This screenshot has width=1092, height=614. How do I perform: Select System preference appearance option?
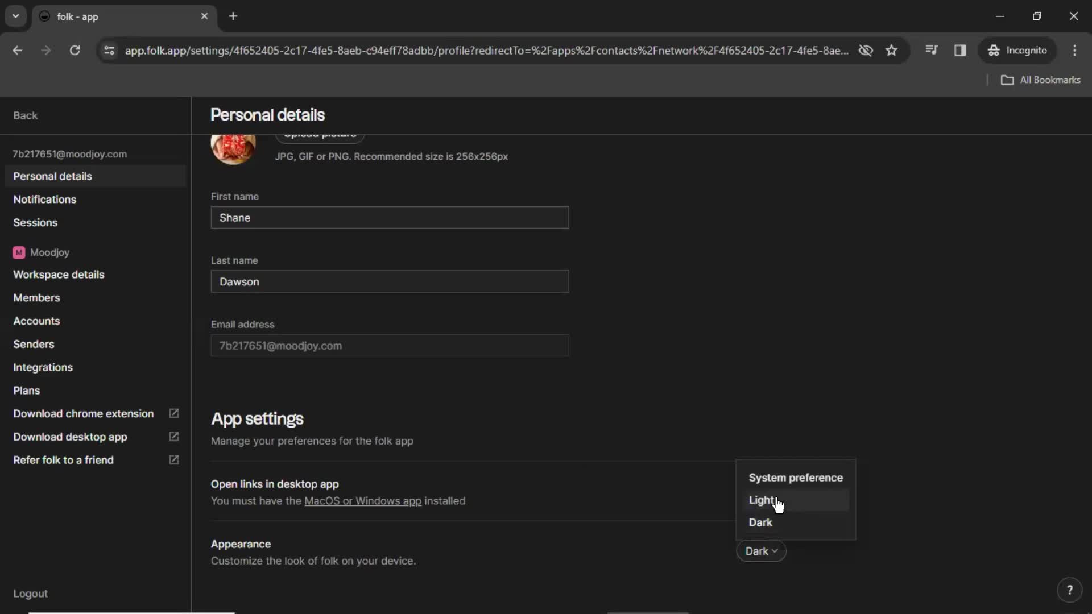[x=796, y=478]
